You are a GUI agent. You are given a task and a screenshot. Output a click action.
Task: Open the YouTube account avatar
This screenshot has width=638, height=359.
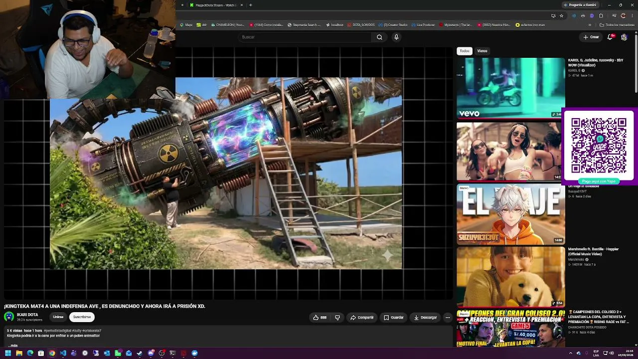point(624,37)
